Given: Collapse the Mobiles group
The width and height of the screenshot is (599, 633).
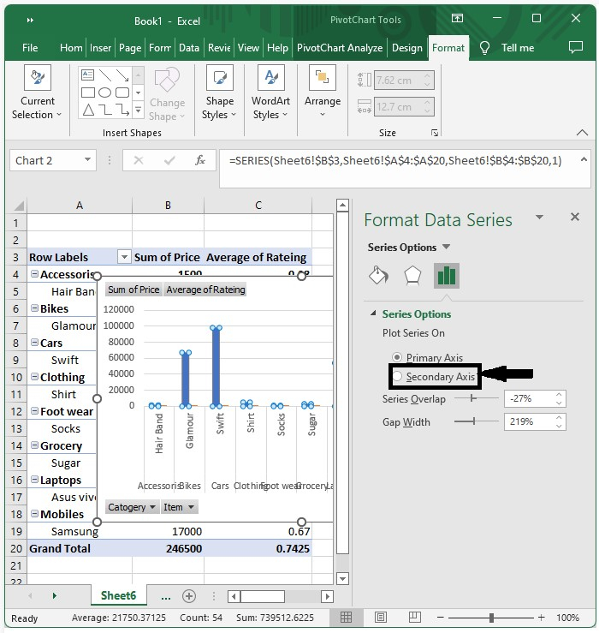Looking at the screenshot, I should tap(35, 513).
